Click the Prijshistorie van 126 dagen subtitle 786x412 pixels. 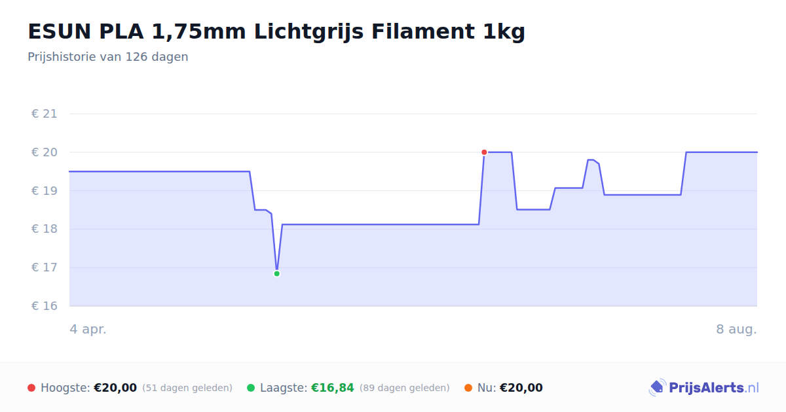click(108, 57)
